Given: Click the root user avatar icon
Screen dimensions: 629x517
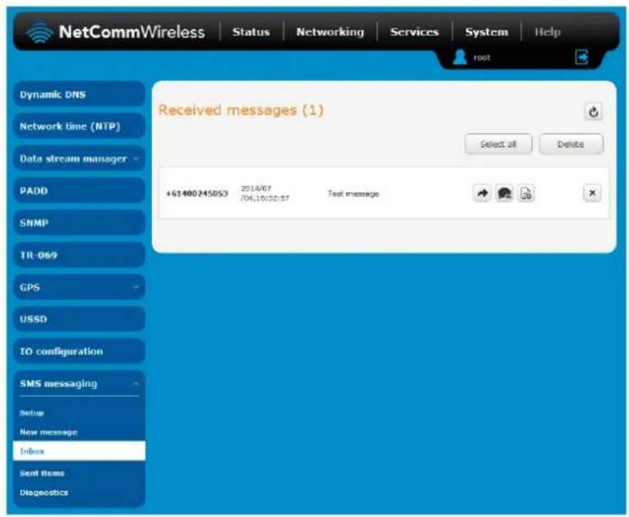Looking at the screenshot, I should click(x=460, y=57).
